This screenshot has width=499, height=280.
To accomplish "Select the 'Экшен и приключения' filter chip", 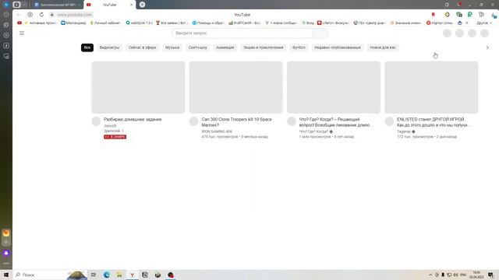I will point(264,47).
